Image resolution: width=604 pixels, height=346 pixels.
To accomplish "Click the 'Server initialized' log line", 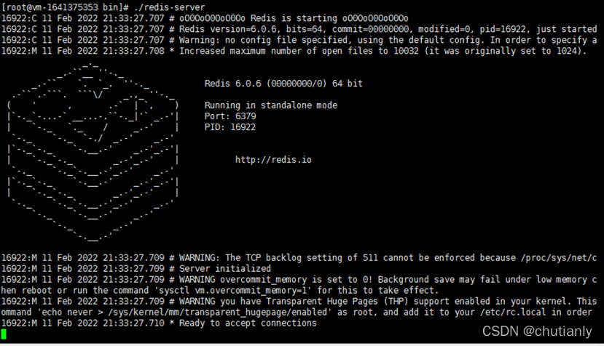I will [x=136, y=268].
